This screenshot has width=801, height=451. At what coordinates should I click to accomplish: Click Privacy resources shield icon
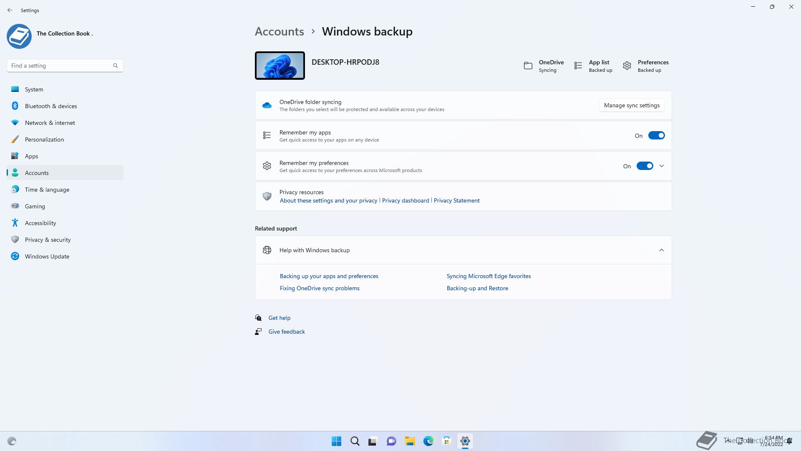(267, 196)
